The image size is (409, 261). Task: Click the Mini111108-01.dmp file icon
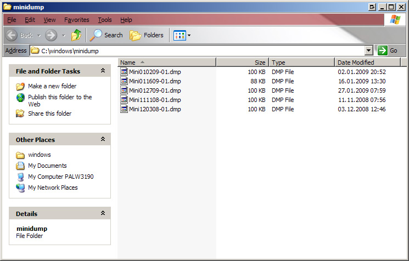tap(124, 99)
